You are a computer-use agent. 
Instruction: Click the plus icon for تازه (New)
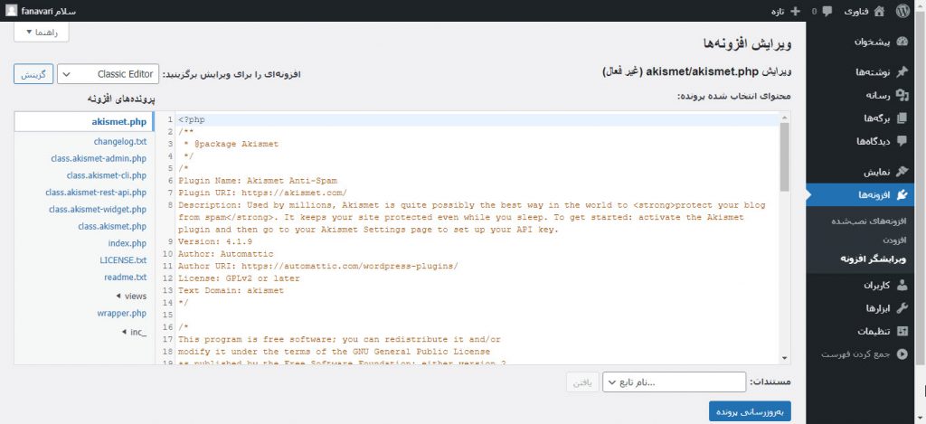[x=795, y=11]
